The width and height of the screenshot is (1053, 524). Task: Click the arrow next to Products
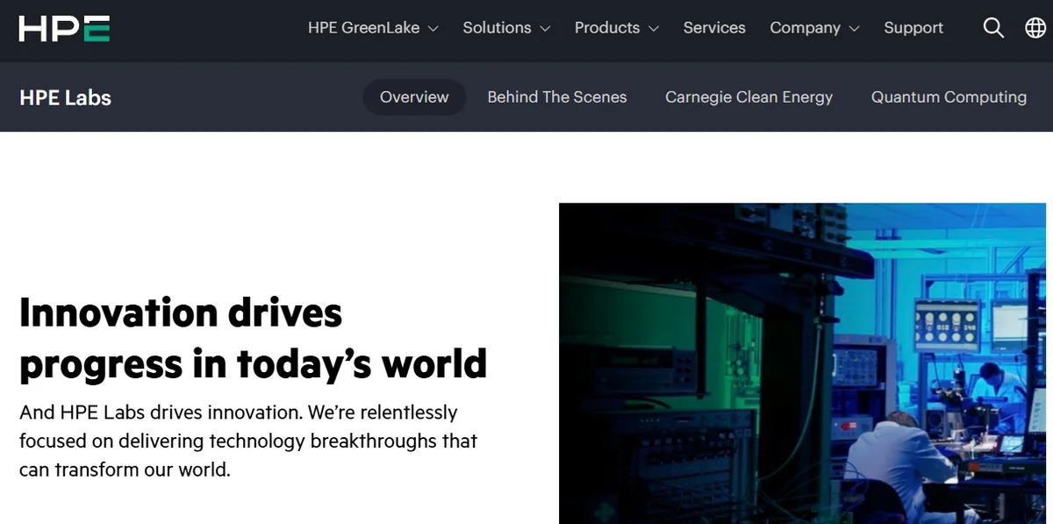(x=653, y=29)
